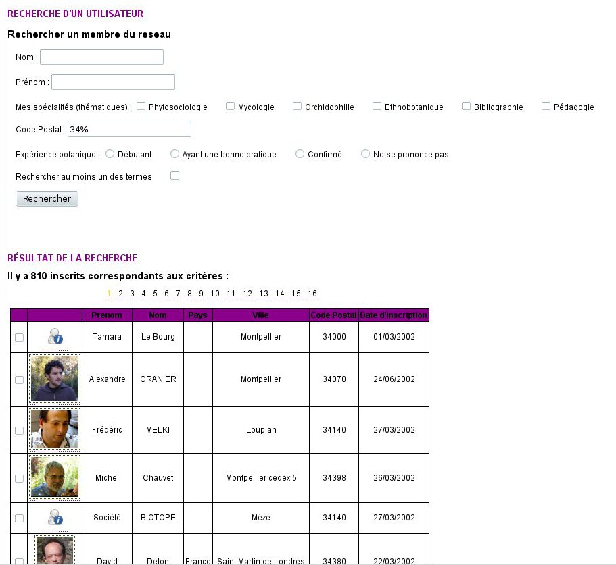Viewport: 616px width, 565px height.
Task: Pick 'Ne se prononce pas' experience
Action: (x=365, y=154)
